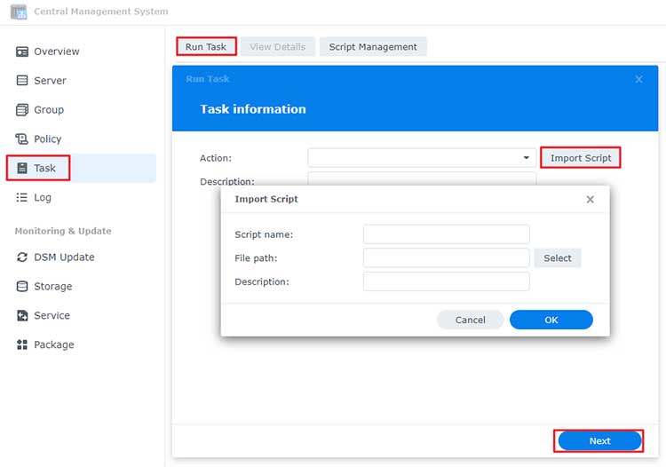Confirm import with OK button
This screenshot has width=666, height=467.
point(551,320)
